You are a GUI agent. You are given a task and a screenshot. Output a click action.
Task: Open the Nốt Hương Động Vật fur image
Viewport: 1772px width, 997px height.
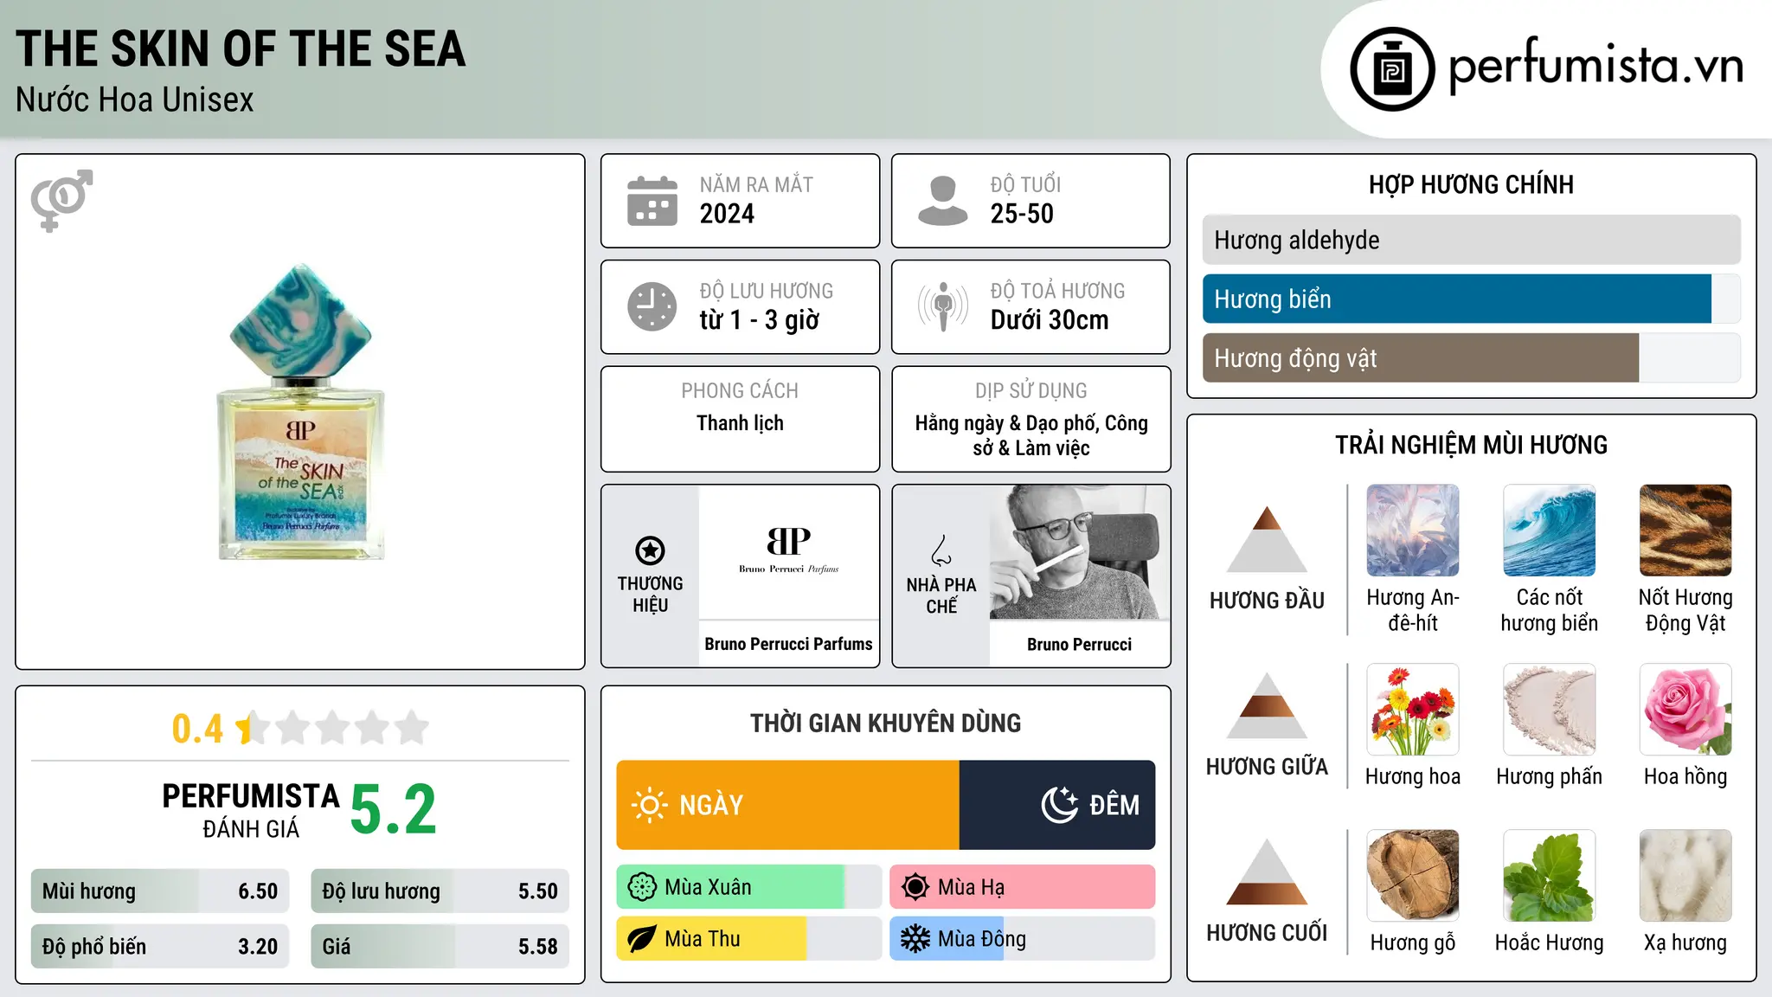[1685, 531]
